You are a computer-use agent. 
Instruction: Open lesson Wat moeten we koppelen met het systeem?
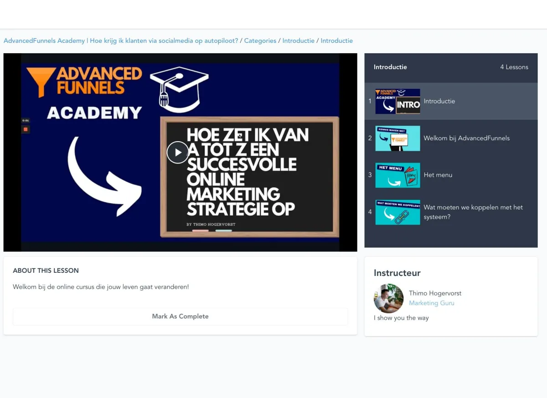click(x=474, y=212)
